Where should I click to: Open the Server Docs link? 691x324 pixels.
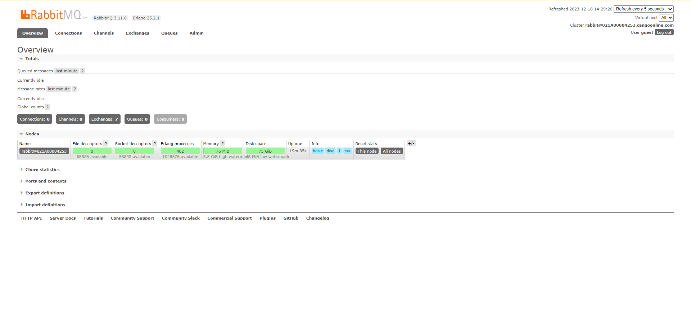click(x=63, y=218)
